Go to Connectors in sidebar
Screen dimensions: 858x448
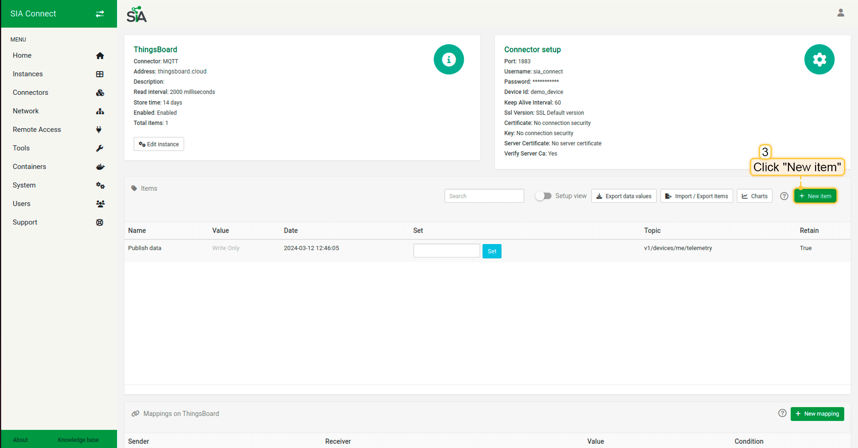coord(30,92)
